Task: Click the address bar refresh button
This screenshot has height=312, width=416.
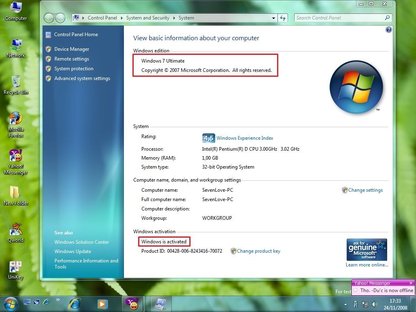Action: click(283, 18)
